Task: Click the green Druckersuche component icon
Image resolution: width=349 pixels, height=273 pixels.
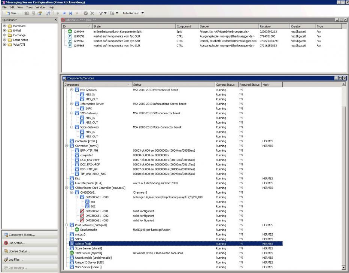Action: point(72,230)
